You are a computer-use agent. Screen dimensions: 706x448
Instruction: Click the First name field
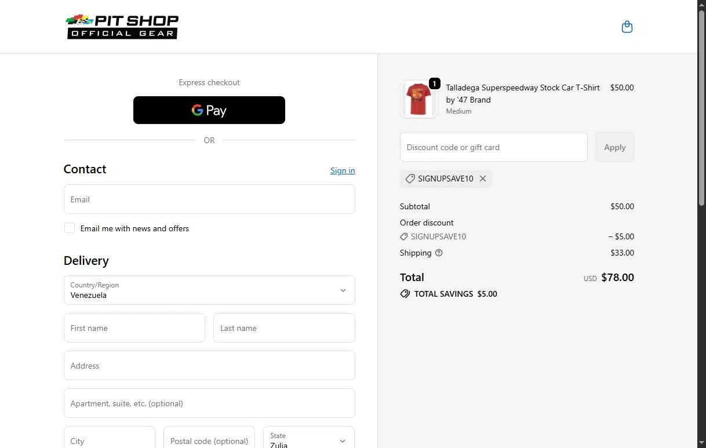(x=134, y=328)
